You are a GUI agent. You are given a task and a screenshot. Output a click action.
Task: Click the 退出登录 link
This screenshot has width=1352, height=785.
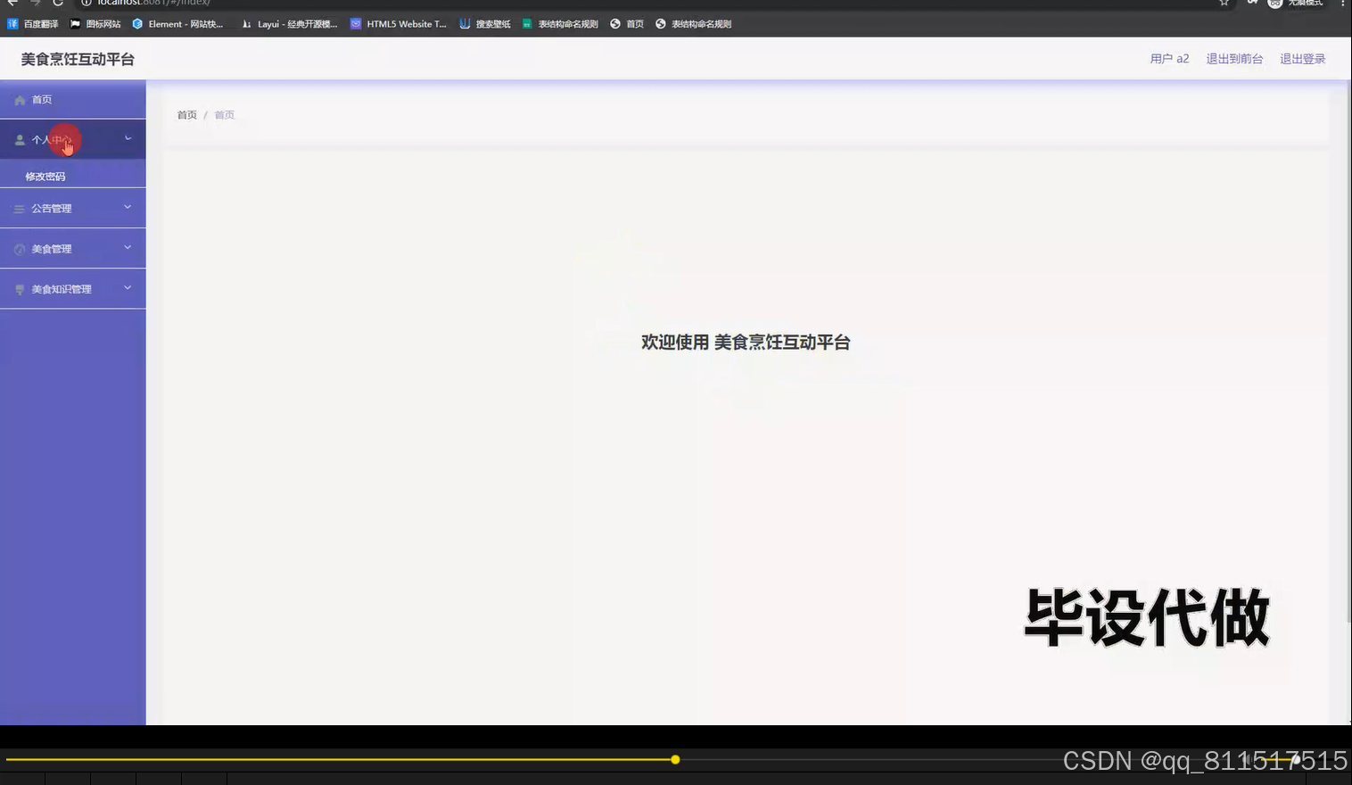[x=1303, y=58]
